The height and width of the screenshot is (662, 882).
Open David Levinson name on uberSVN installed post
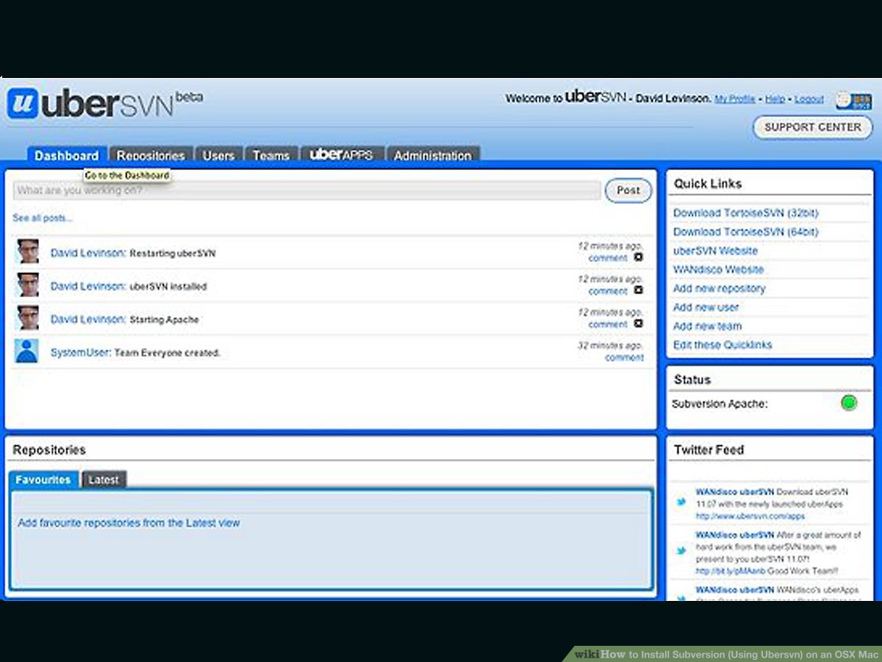(x=88, y=286)
